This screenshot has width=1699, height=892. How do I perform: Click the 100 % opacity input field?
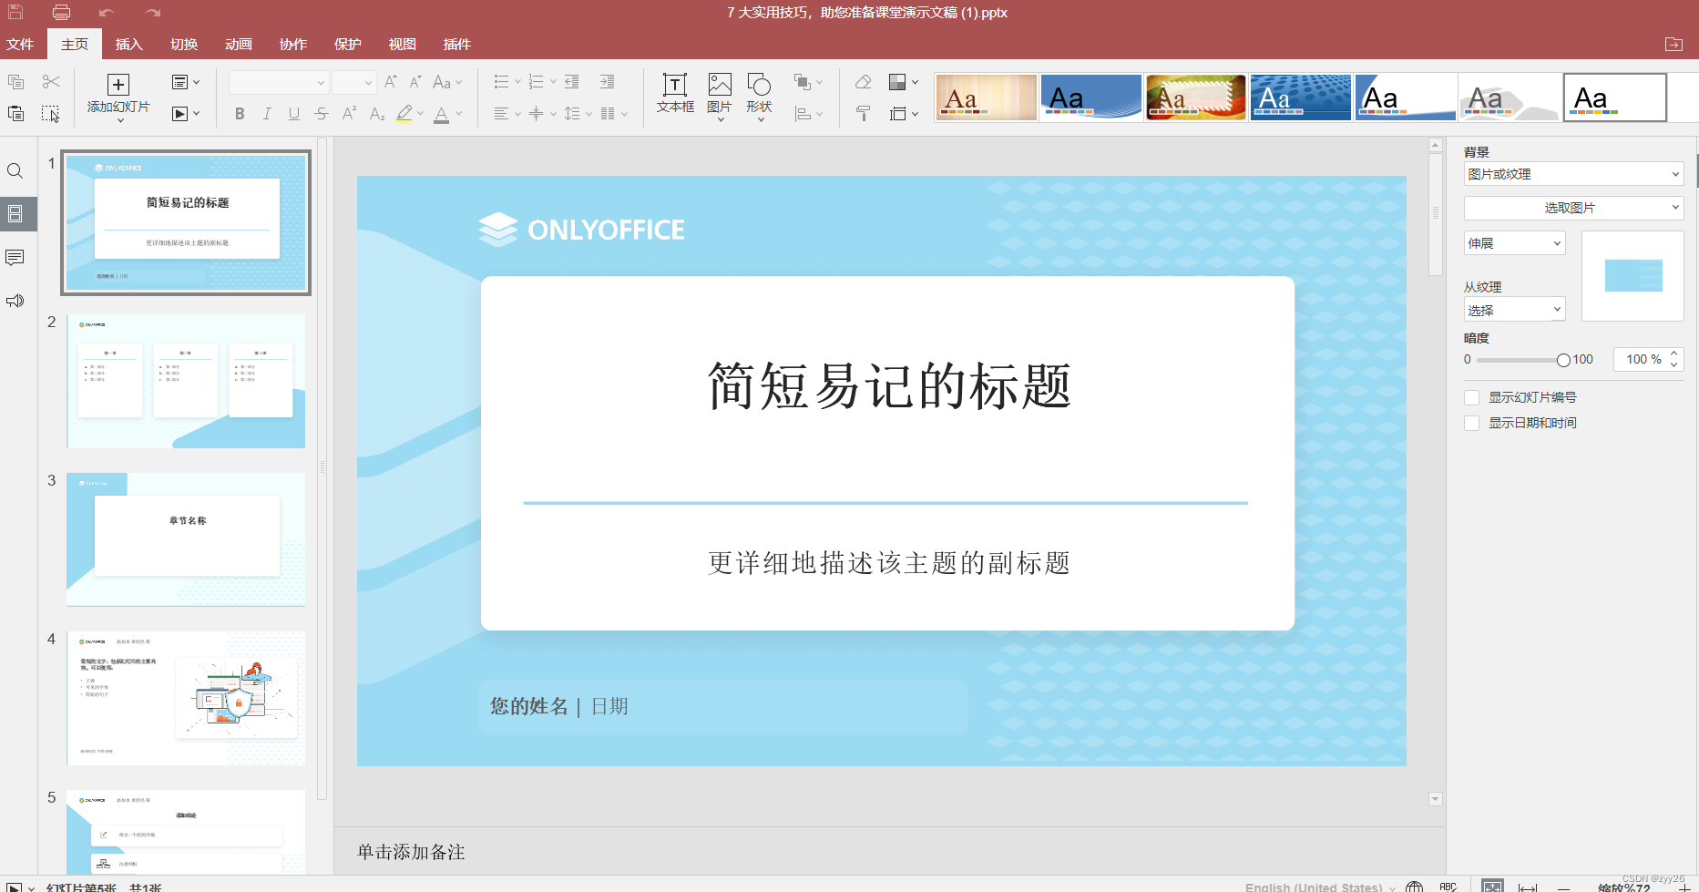tap(1643, 359)
